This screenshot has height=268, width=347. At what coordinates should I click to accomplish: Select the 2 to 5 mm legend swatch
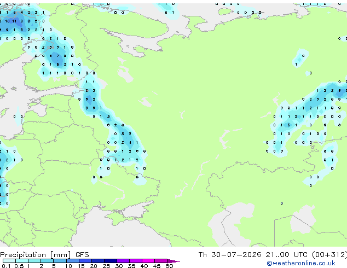click(x=47, y=261)
